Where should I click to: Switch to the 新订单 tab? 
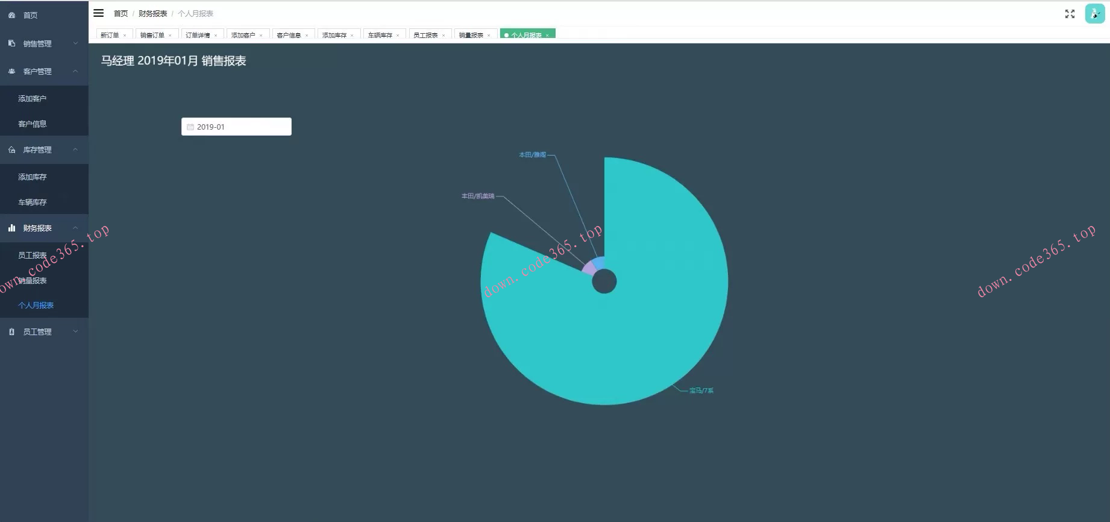110,36
